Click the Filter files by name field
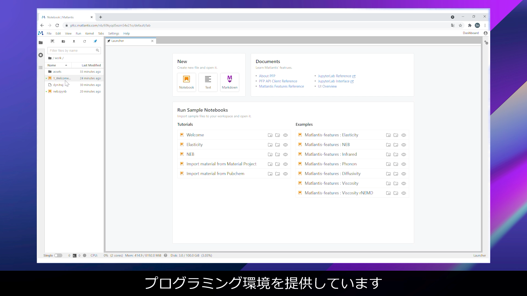The height and width of the screenshot is (296, 527). pyautogui.click(x=72, y=50)
